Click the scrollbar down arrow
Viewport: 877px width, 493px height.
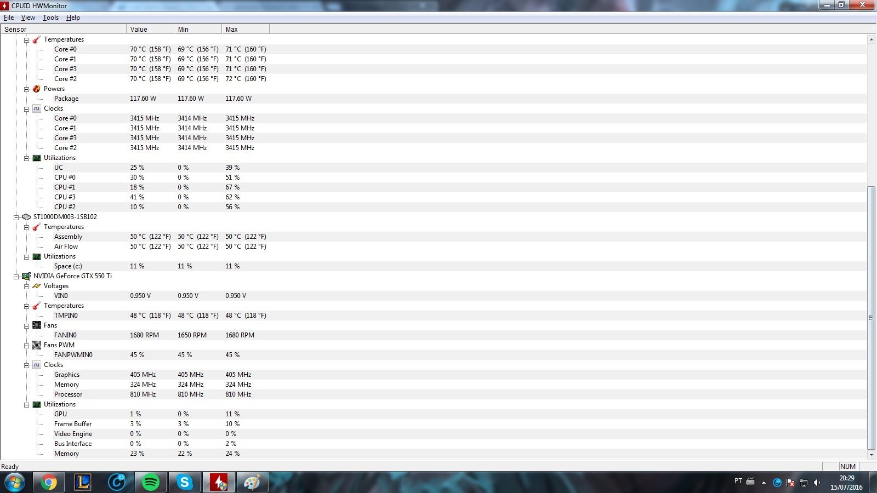pyautogui.click(x=872, y=455)
